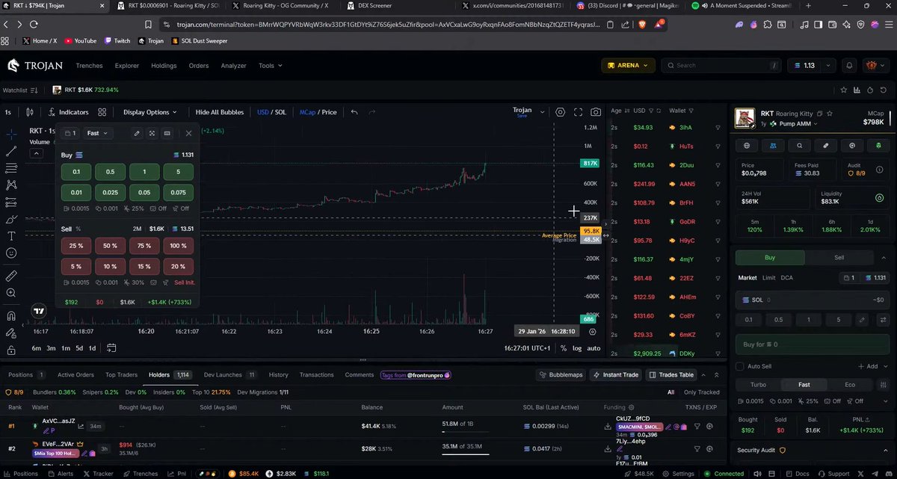Swap input currency arrows icon

point(883,320)
